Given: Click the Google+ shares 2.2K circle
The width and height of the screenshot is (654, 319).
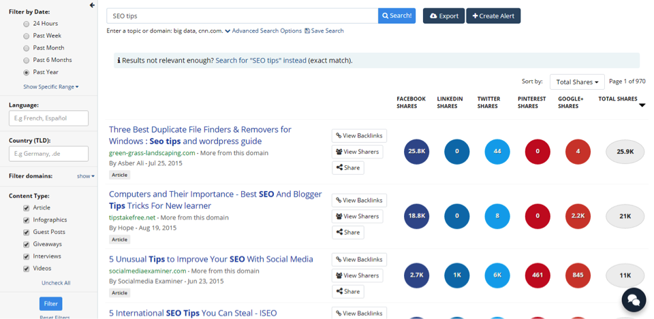Looking at the screenshot, I should pos(578,216).
